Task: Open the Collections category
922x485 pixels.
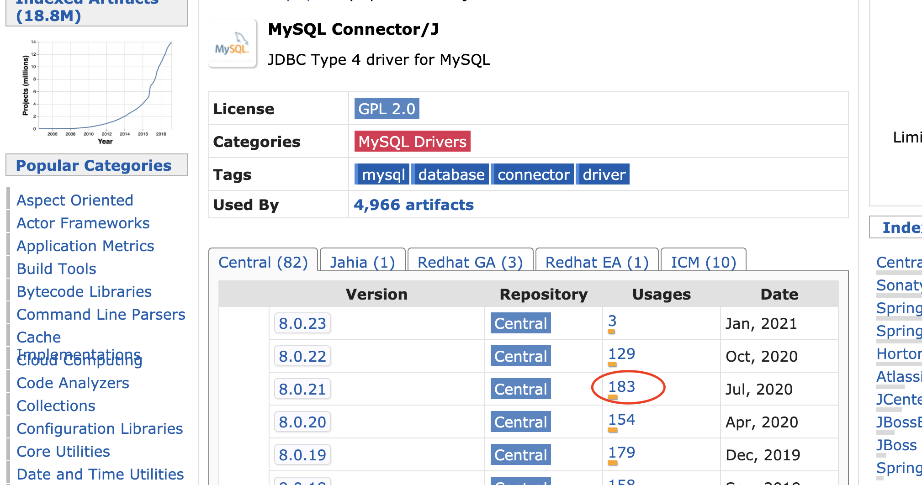Action: (56, 406)
